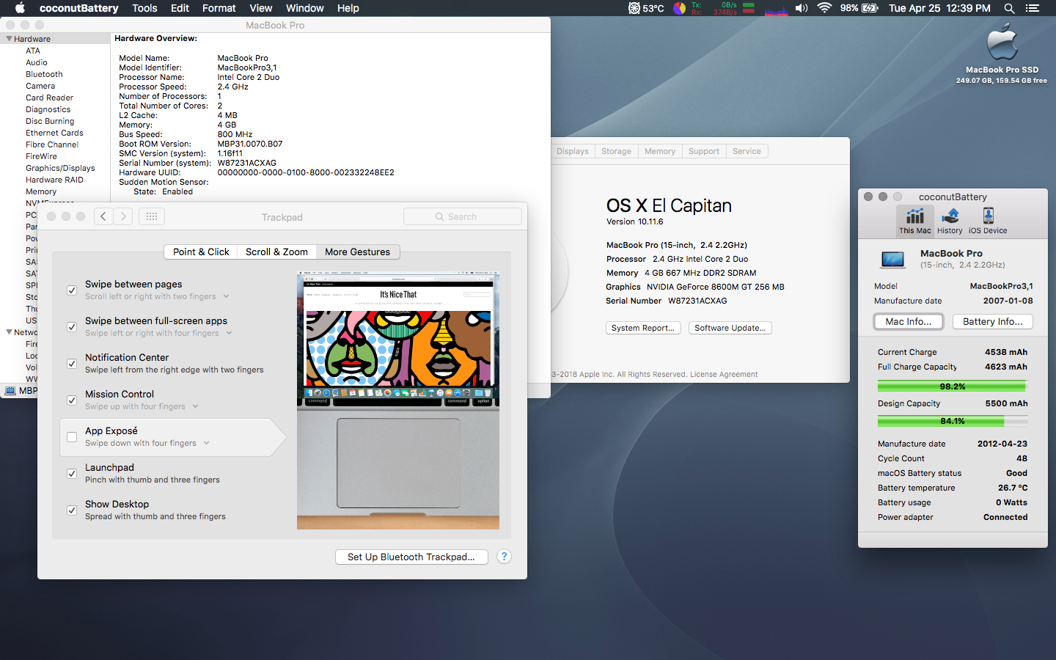This screenshot has width=1056, height=660.
Task: Switch to the Scroll & Zoom tab
Action: click(x=276, y=252)
